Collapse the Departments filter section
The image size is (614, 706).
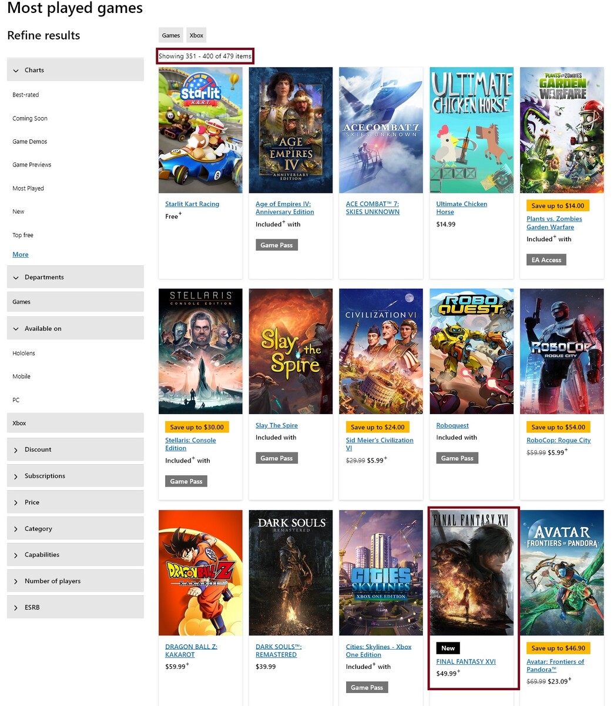coord(75,277)
